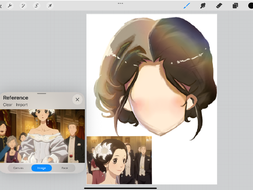
Task: Tap the three-dot multitasking menu
Action: click(x=121, y=3)
